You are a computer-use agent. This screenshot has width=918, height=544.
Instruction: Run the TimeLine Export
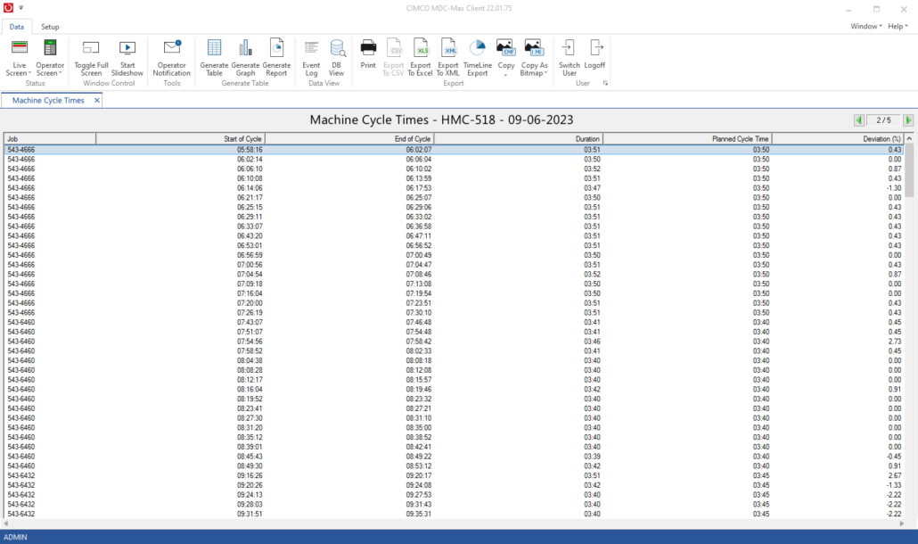(477, 58)
